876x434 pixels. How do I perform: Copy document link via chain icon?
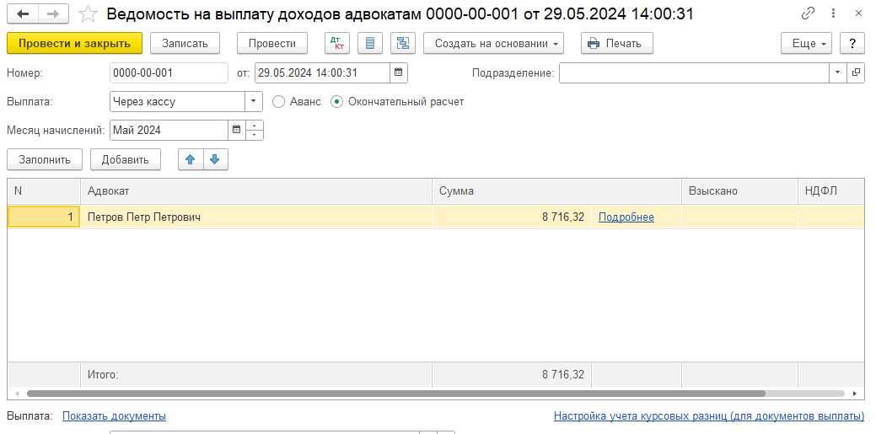(x=809, y=14)
